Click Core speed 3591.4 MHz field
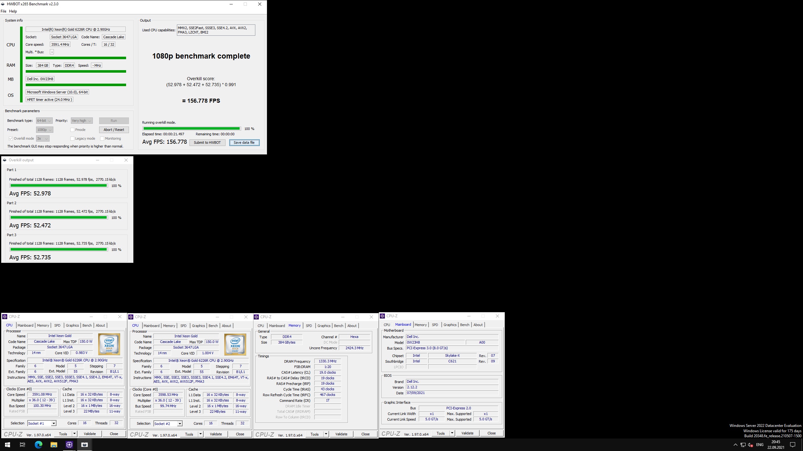Image resolution: width=803 pixels, height=451 pixels. click(60, 44)
